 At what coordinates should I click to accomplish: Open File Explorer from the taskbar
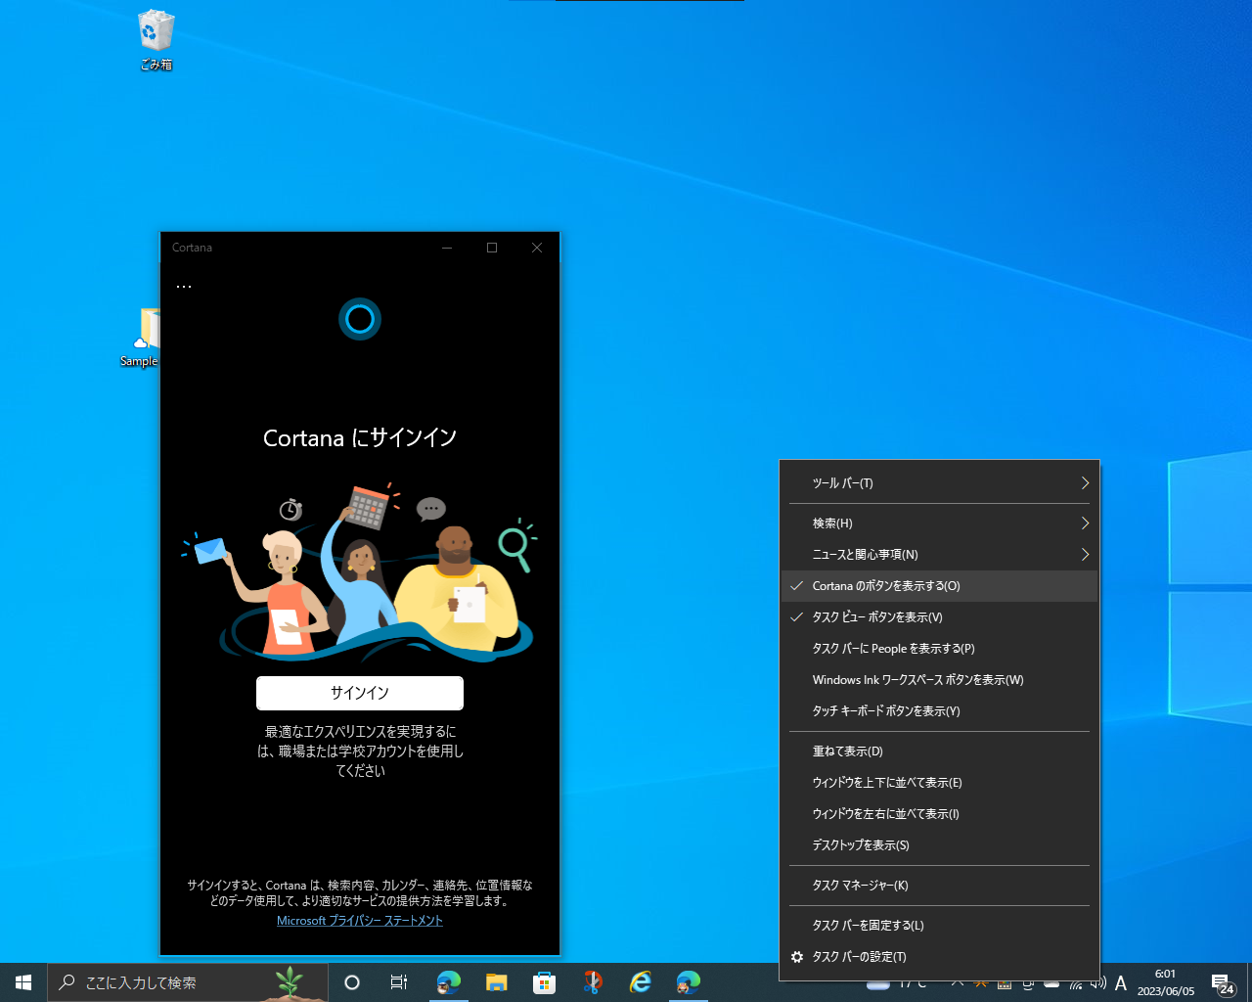(496, 983)
